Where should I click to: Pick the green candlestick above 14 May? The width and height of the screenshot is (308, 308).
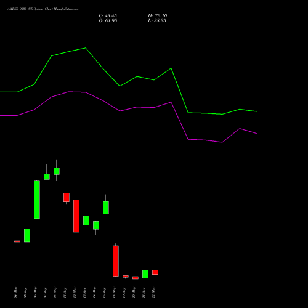tap(96, 225)
